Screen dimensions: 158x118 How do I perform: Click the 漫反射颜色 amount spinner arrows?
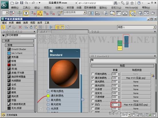(119, 78)
